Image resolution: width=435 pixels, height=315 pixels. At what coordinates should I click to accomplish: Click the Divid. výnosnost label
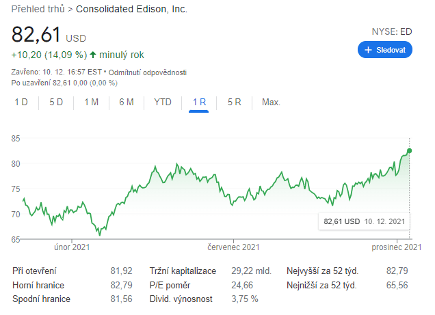(x=183, y=299)
